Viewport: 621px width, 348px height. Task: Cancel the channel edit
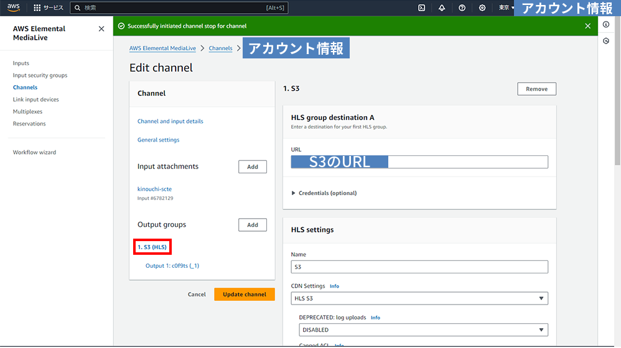click(197, 294)
